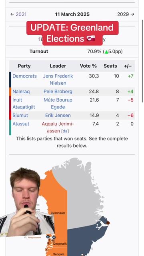This screenshot has height=256, width=144.
Task: Click the Atassut teal color bar
Action: point(10,127)
